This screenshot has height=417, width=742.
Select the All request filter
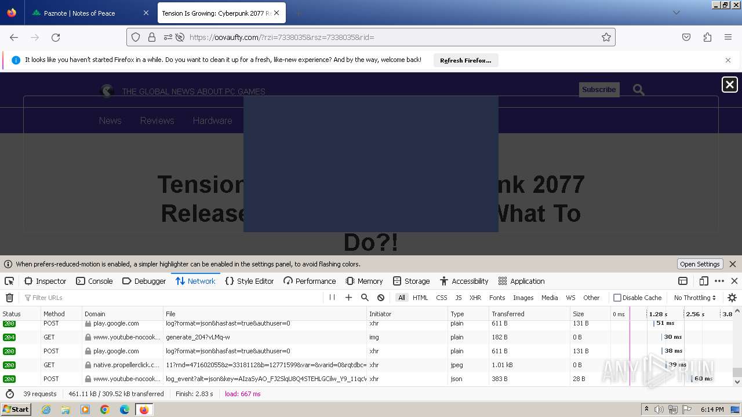point(401,298)
